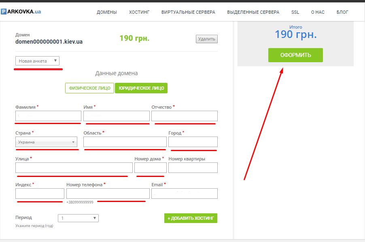Click the Parkovka.ua logo
The height and width of the screenshot is (242, 365).
coord(21,12)
